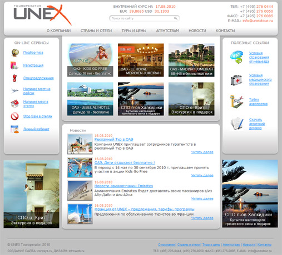Click the magnifier icon in site search
Viewport: 282px width, 255px height.
[176, 18]
